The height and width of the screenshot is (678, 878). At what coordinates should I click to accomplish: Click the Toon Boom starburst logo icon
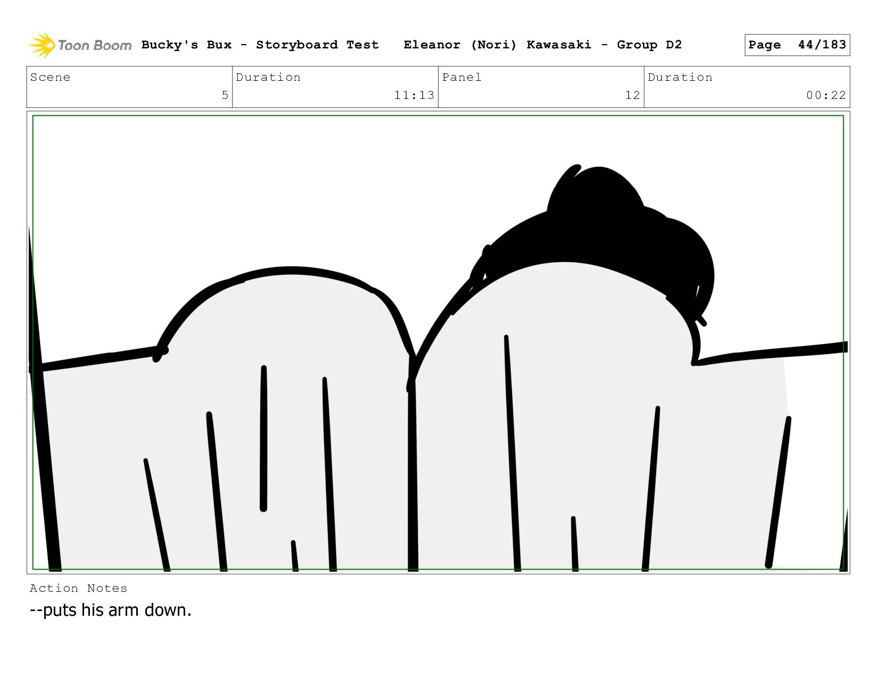[42, 45]
